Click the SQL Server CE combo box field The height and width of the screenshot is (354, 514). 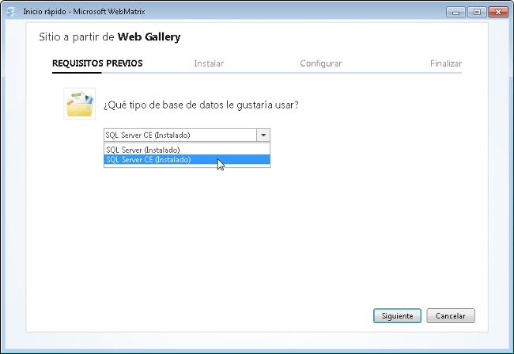click(x=187, y=135)
